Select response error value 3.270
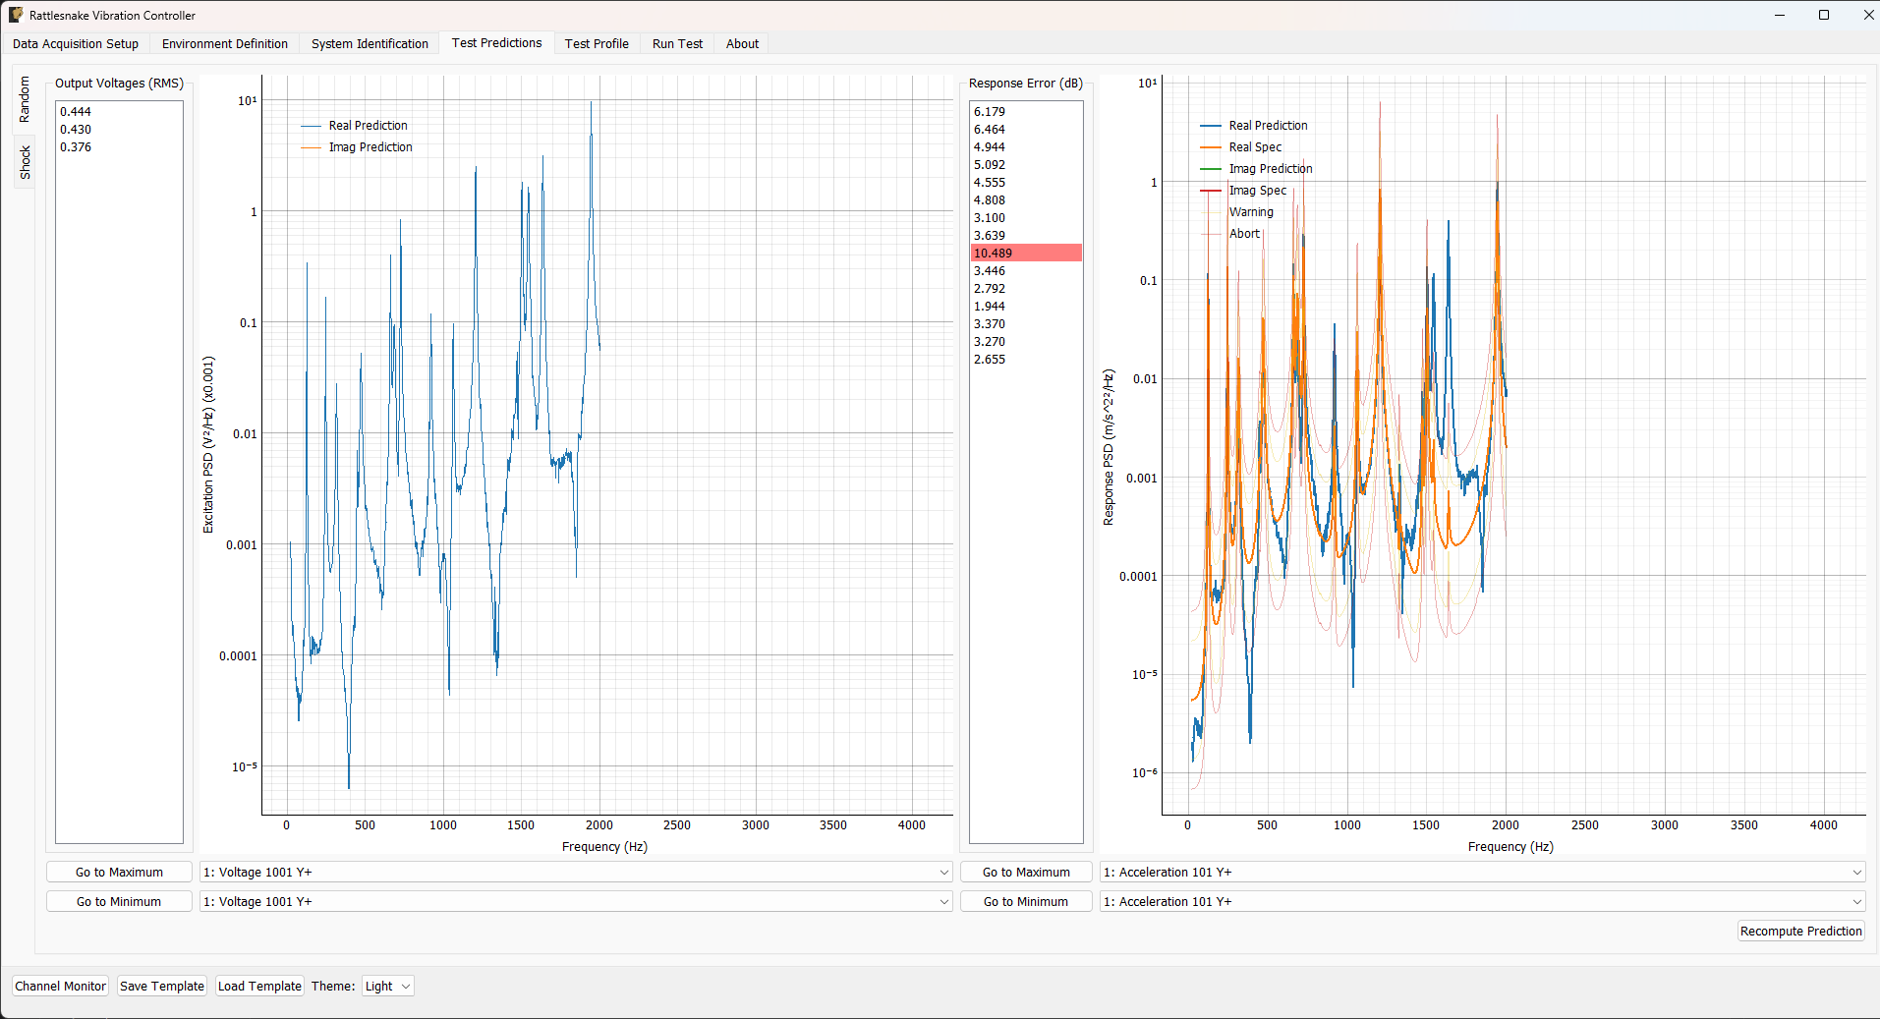The image size is (1880, 1019). click(1026, 342)
